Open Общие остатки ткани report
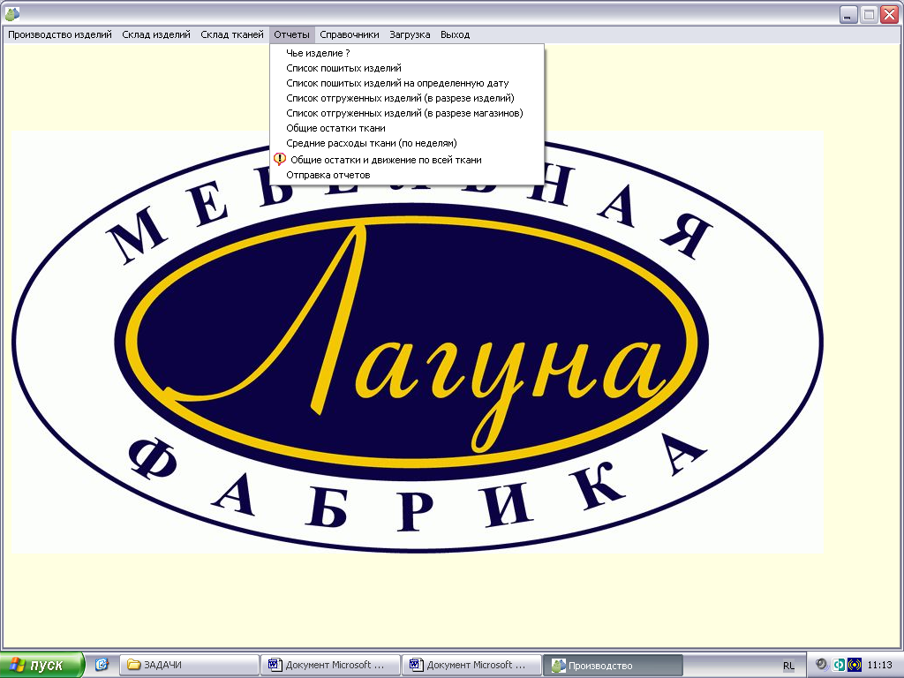 coord(407,128)
